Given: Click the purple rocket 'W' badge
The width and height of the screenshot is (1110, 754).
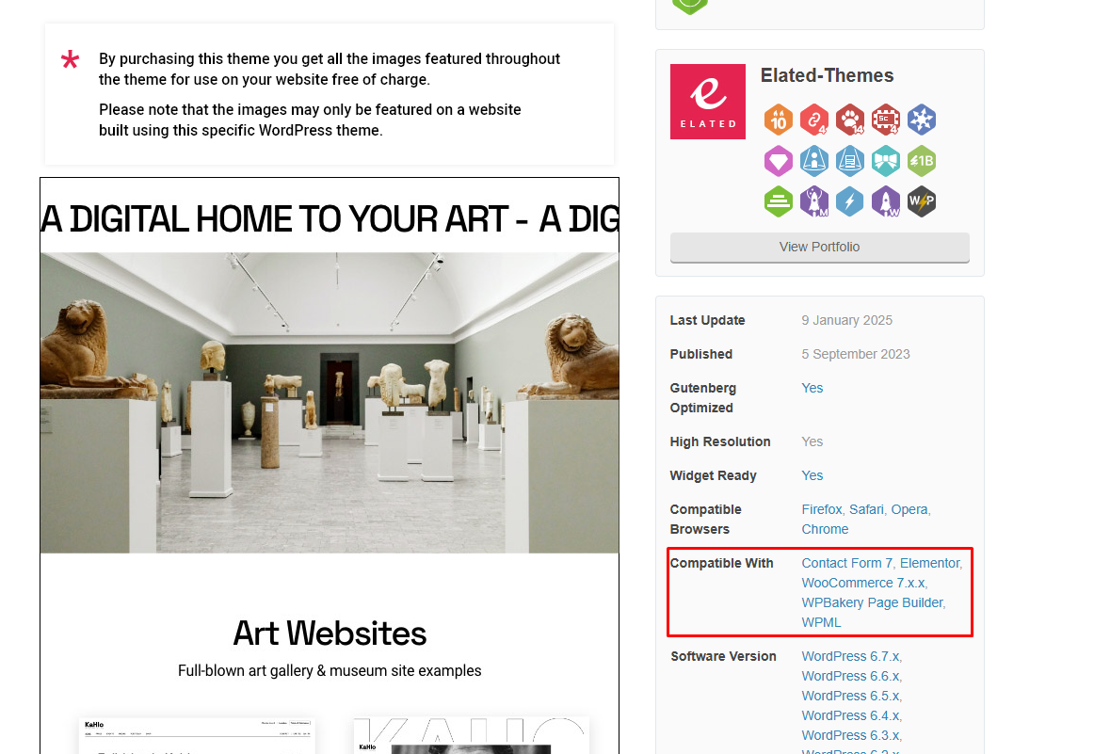Looking at the screenshot, I should point(886,201).
